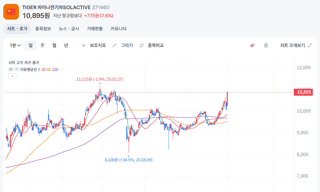Screen dimensions: 320x192
Task: Click the 차트 크게보기 button
Action: tap(292, 45)
